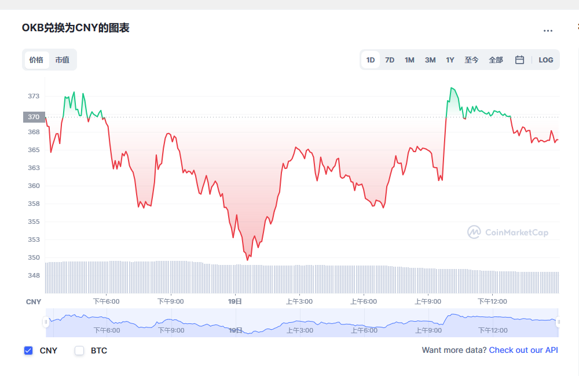
Task: Select the 全部 time range
Action: (496, 60)
